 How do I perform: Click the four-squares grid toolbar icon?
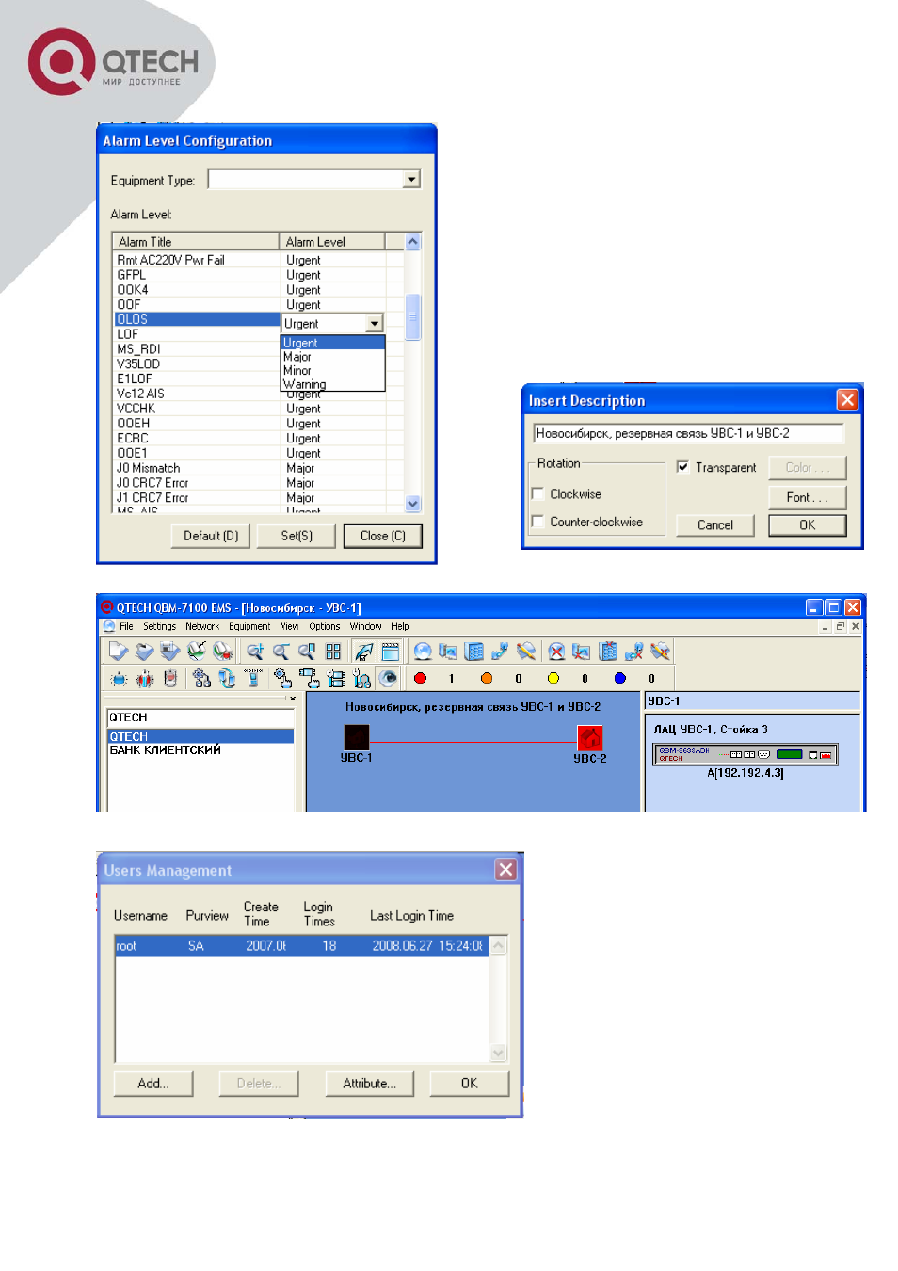[x=333, y=651]
